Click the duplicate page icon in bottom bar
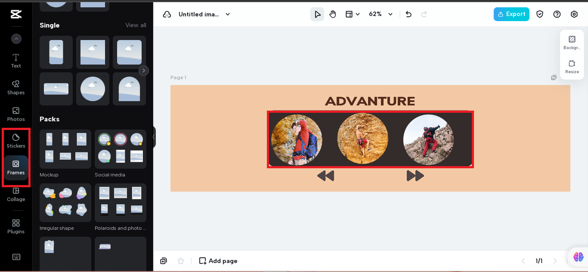588x272 pixels. [x=164, y=261]
